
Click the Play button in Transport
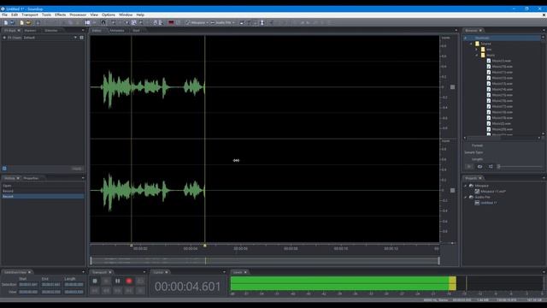[x=106, y=281]
